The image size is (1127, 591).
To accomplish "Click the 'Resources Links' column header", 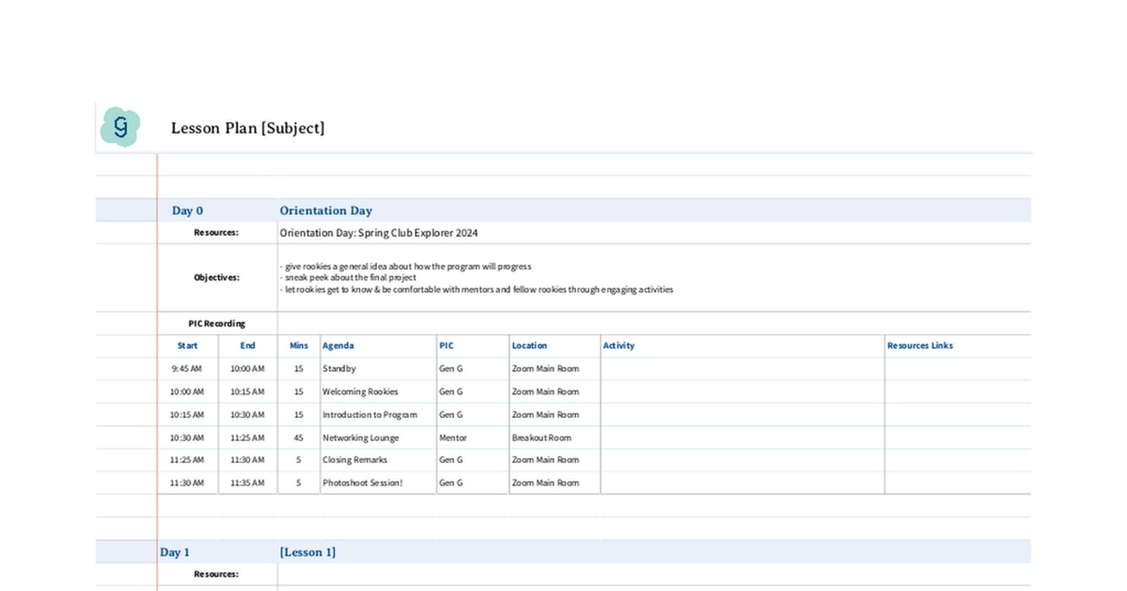I will (920, 345).
